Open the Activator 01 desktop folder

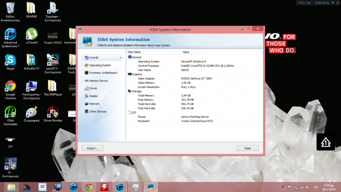click(32, 62)
